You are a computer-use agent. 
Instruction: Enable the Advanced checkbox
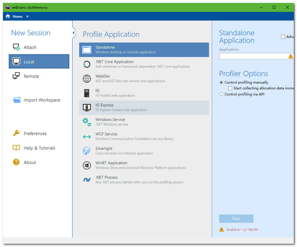[283, 37]
